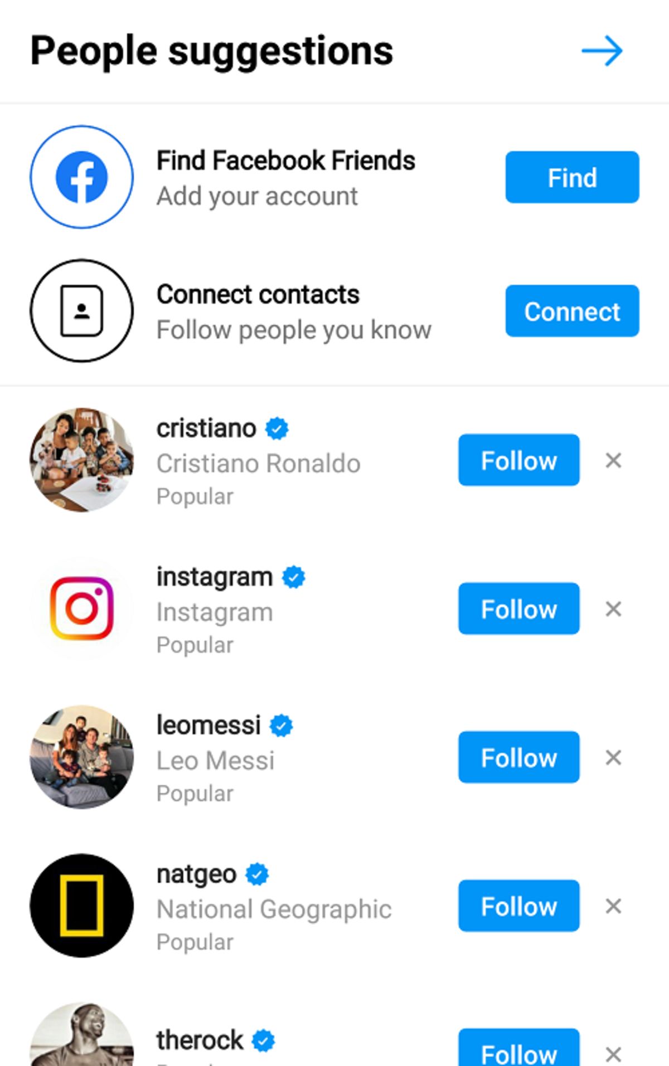View leomessi's profile photo
The height and width of the screenshot is (1066, 669).
[81, 757]
